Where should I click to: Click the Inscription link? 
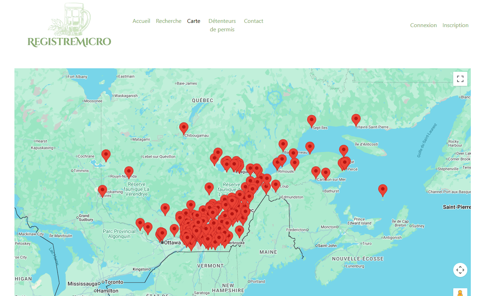[x=455, y=25]
